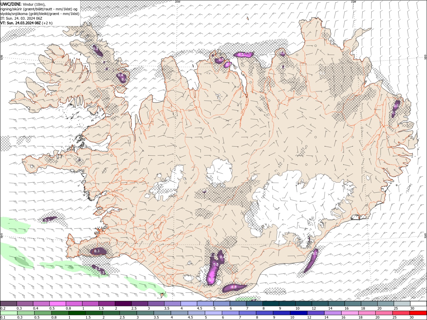
Task: Click the snow legend swatch starting at 0.2
Action: pos(9,303)
